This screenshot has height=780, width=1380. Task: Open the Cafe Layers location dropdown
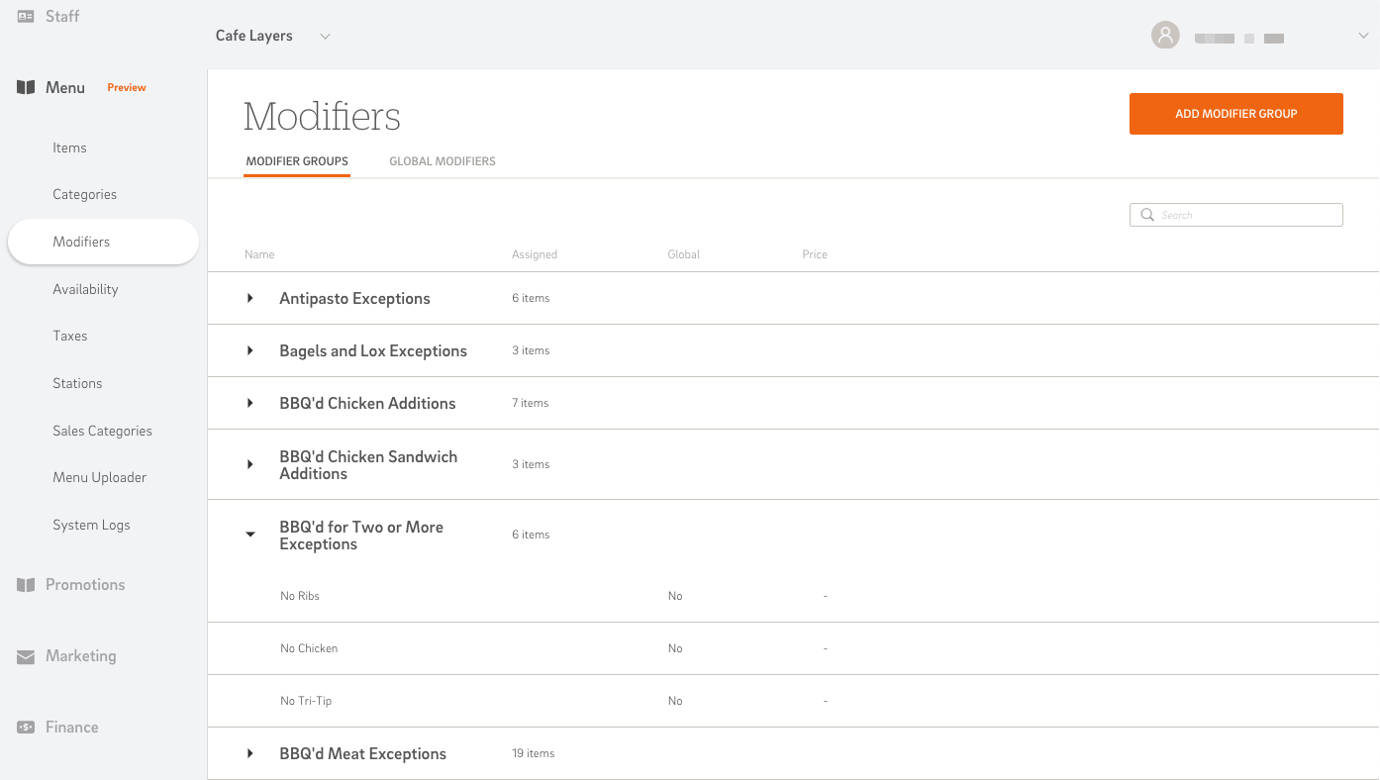click(272, 36)
